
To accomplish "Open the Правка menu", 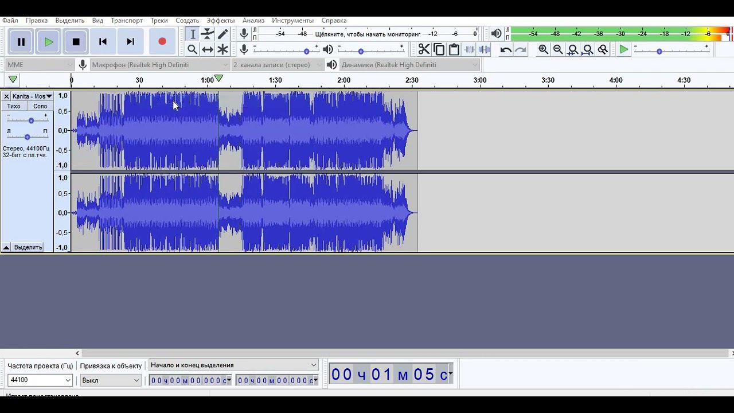I will click(x=37, y=20).
